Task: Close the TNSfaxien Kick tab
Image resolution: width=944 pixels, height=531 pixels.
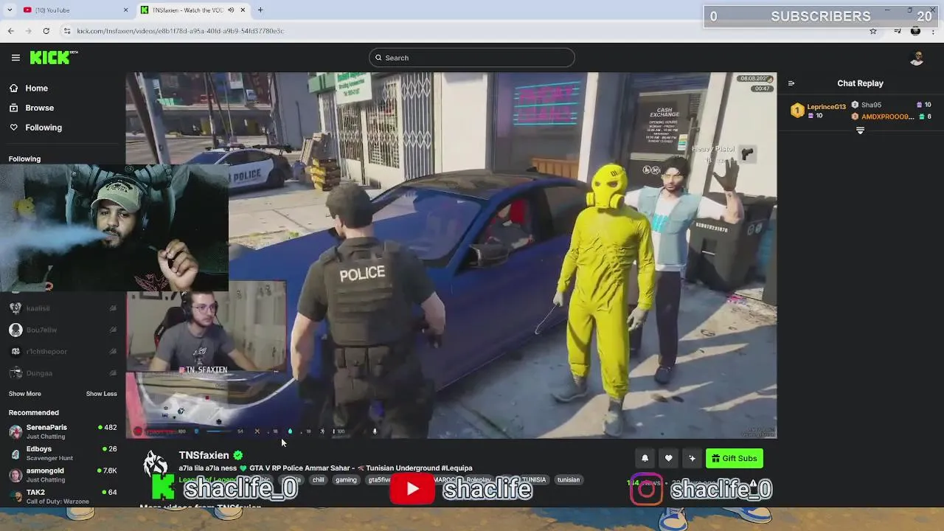Action: [x=243, y=10]
